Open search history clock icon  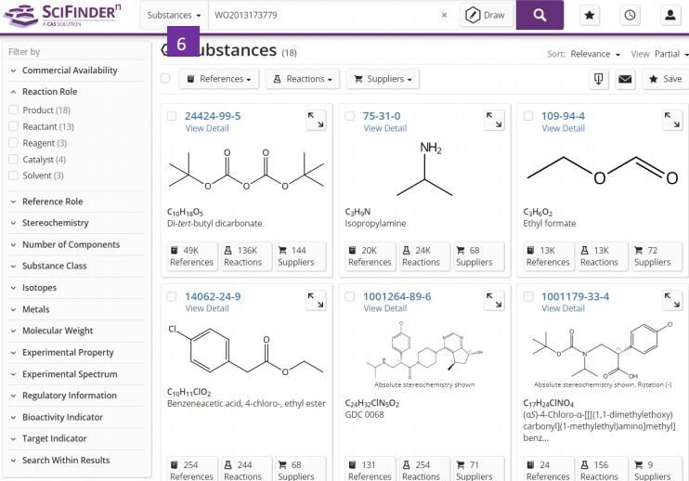pos(630,16)
